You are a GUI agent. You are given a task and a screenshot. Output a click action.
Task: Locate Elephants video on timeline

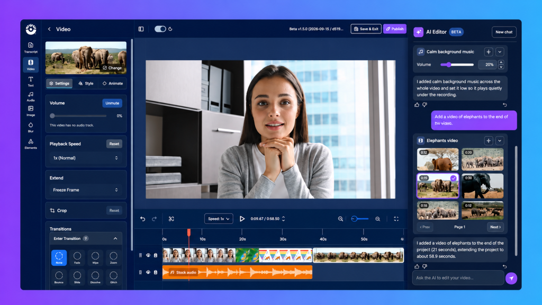pyautogui.click(x=489, y=141)
